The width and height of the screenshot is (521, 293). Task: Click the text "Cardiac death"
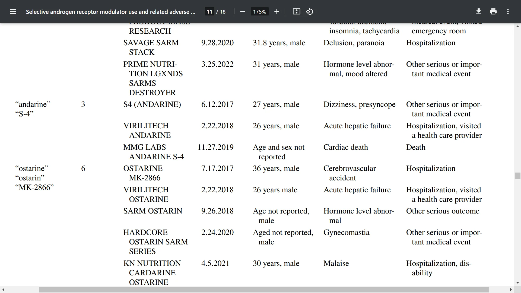coord(346,147)
